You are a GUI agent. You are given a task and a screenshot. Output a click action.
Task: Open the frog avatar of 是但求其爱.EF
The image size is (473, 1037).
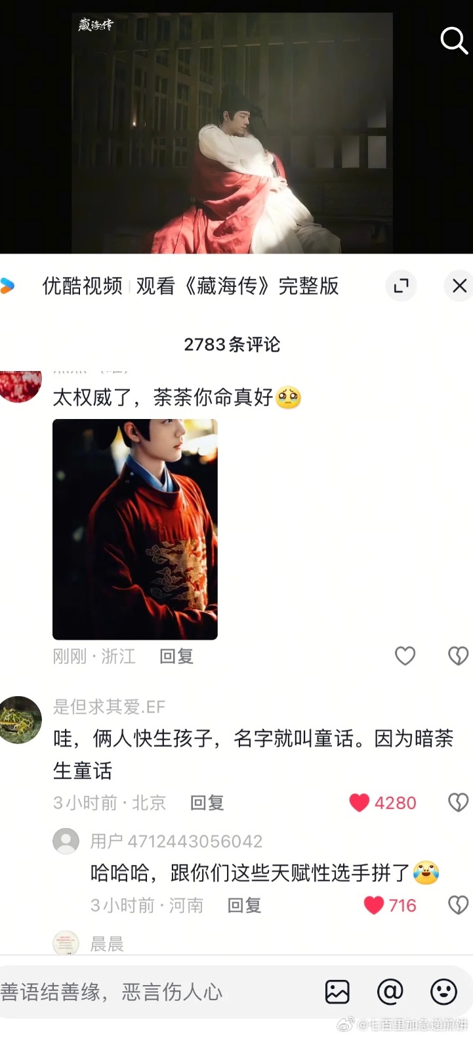pyautogui.click(x=20, y=720)
